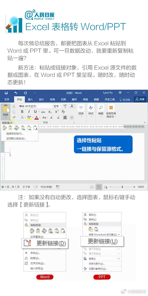Click the character shading A icon

click(x=65, y=118)
